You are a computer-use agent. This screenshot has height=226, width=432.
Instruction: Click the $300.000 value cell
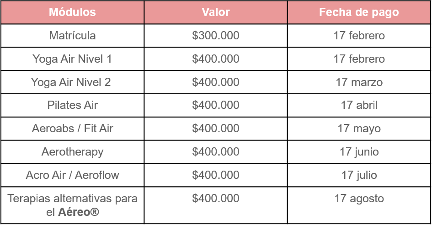216,36
